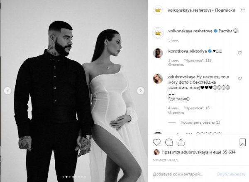Image resolution: width=249 pixels, height=182 pixels.
Task: Like adubrovskaya's comment heart
Action: (x=239, y=79)
